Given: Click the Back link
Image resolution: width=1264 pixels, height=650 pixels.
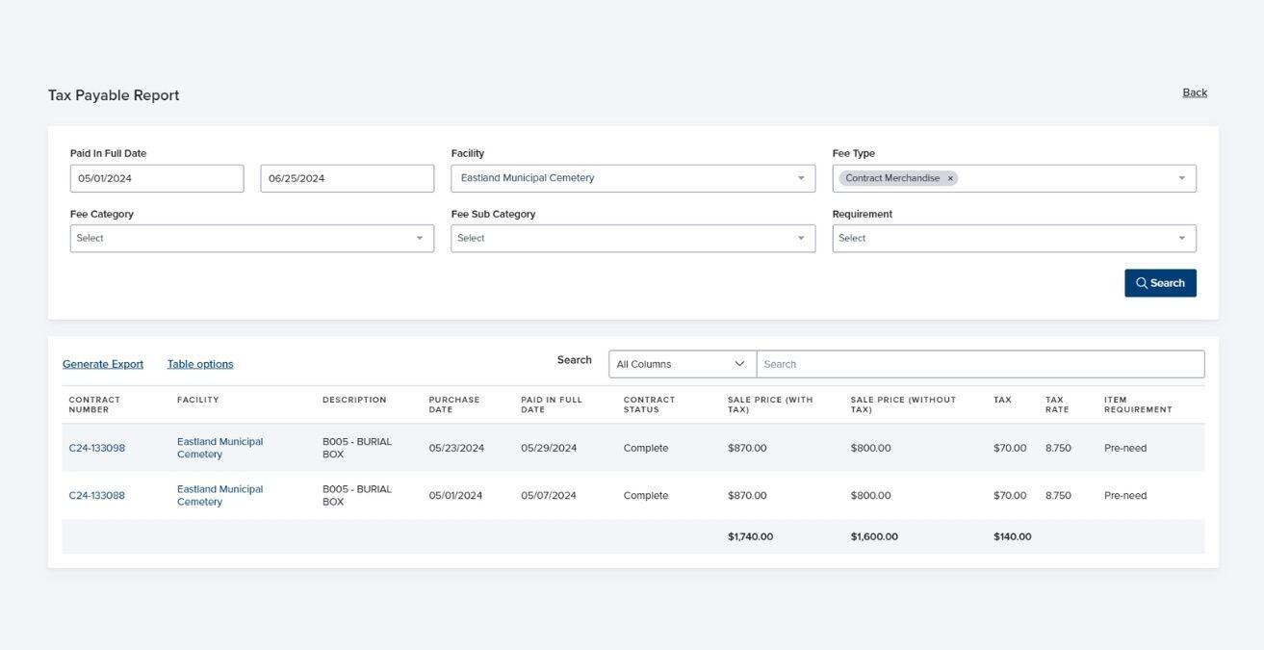Looking at the screenshot, I should 1195,92.
